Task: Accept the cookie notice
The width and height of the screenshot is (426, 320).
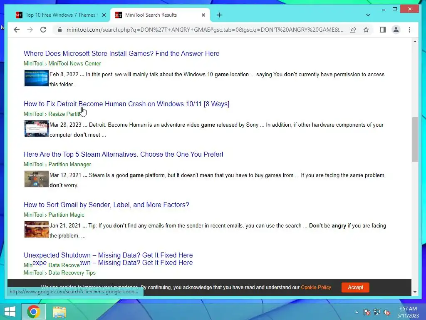Action: [355, 287]
